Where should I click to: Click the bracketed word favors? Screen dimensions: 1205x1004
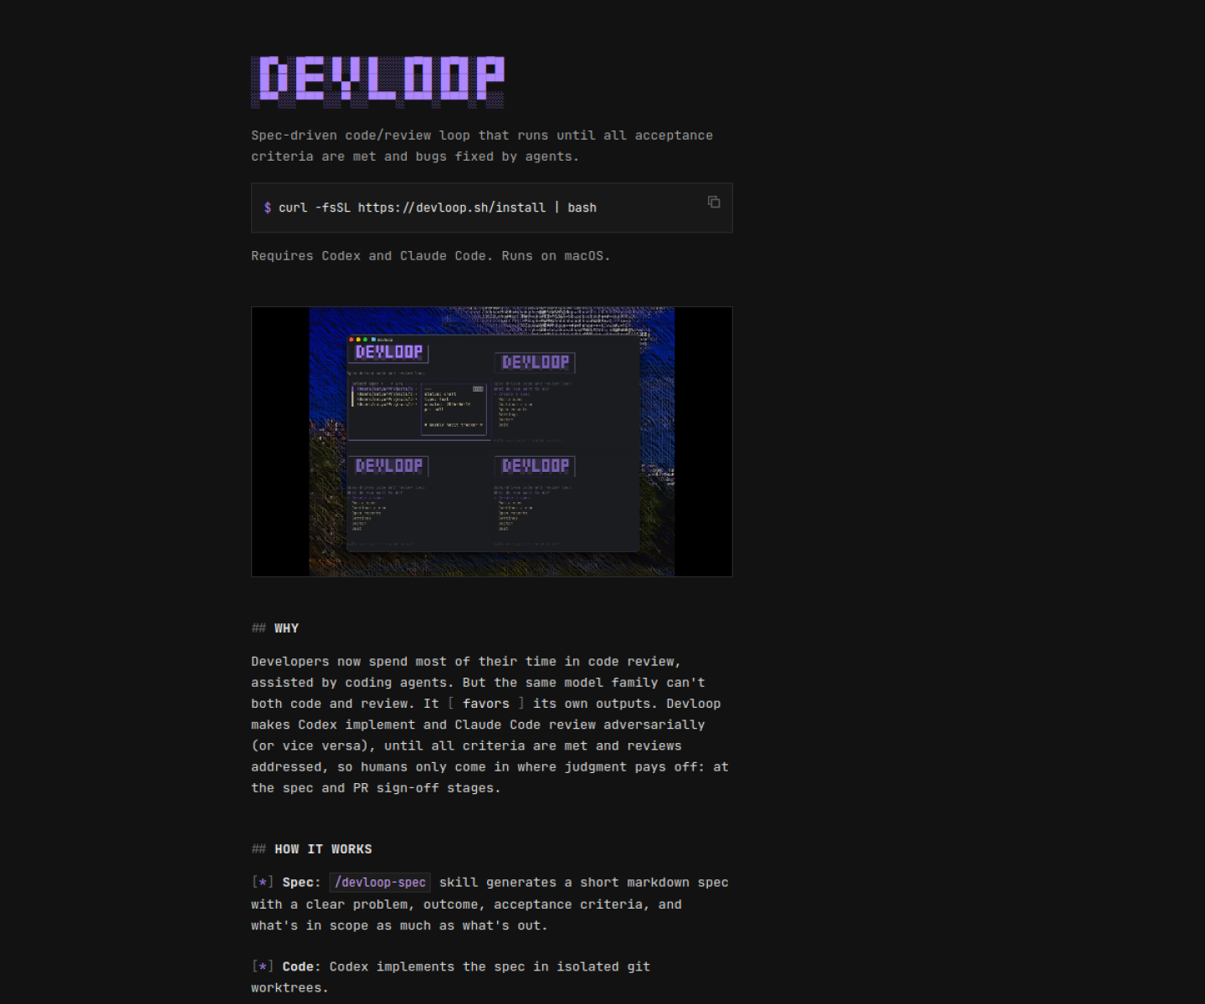486,704
